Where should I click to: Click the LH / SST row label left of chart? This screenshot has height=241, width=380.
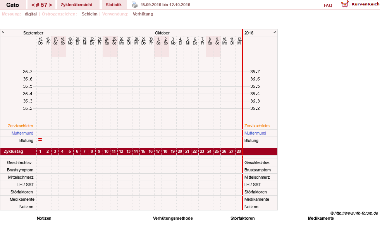pyautogui.click(x=26, y=185)
